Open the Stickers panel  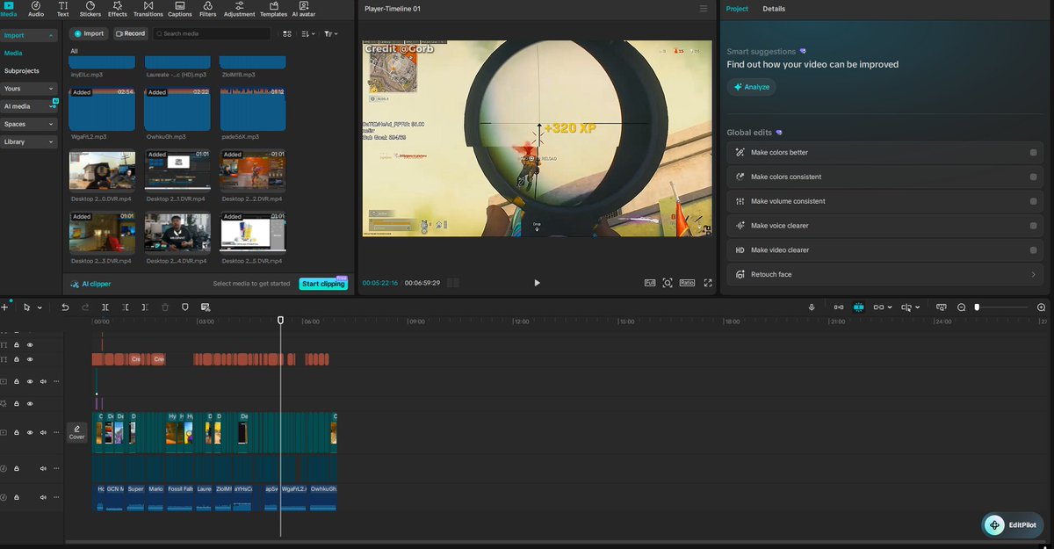pyautogui.click(x=90, y=9)
